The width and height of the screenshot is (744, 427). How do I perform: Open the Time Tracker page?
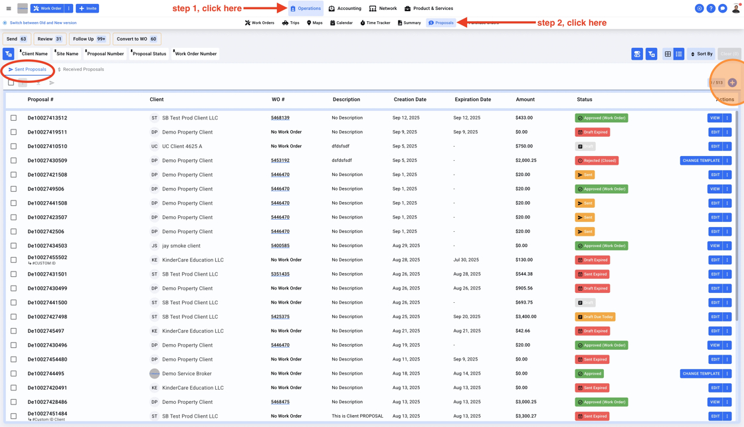[375, 23]
